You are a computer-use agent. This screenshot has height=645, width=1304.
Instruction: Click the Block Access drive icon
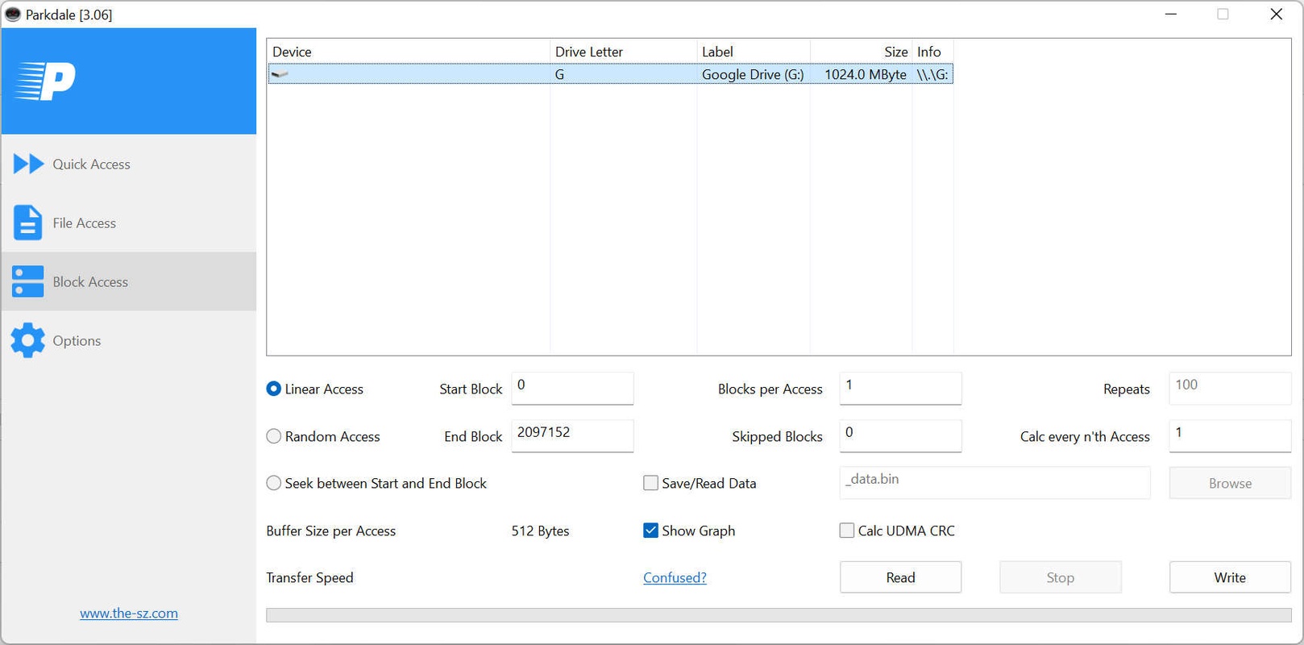pyautogui.click(x=27, y=281)
